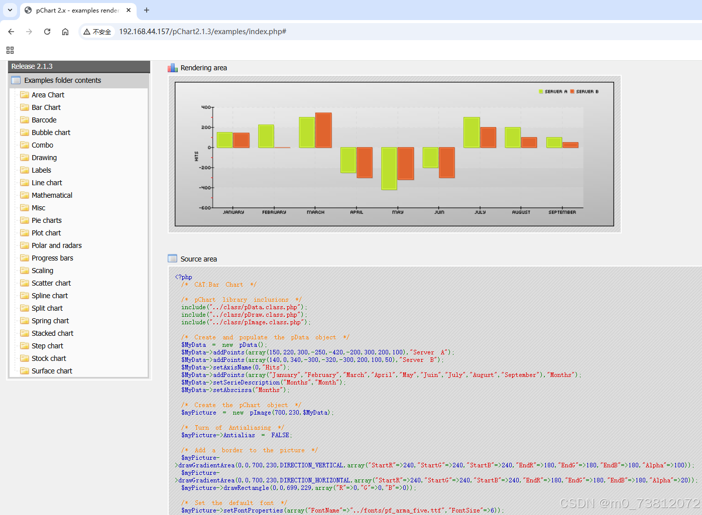Click the Server B orange legend swatch
This screenshot has height=515, width=702.
coord(572,91)
